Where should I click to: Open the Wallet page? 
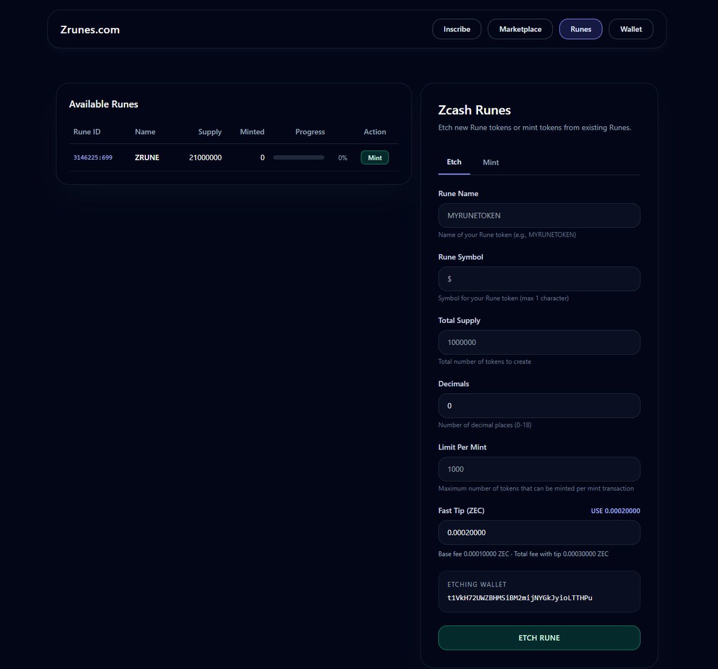tap(631, 29)
